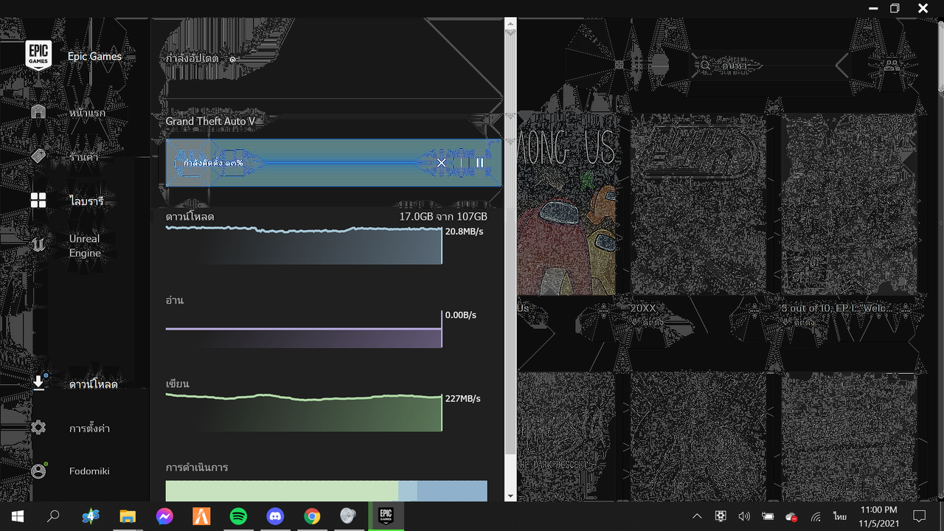
Task: Click the 0.00B/s read speed value
Action: [x=461, y=315]
